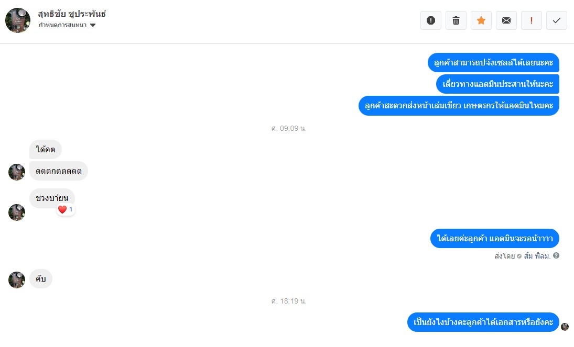The height and width of the screenshot is (347, 574).
Task: Mark conversation as spam with exclamation circle icon
Action: coord(431,20)
